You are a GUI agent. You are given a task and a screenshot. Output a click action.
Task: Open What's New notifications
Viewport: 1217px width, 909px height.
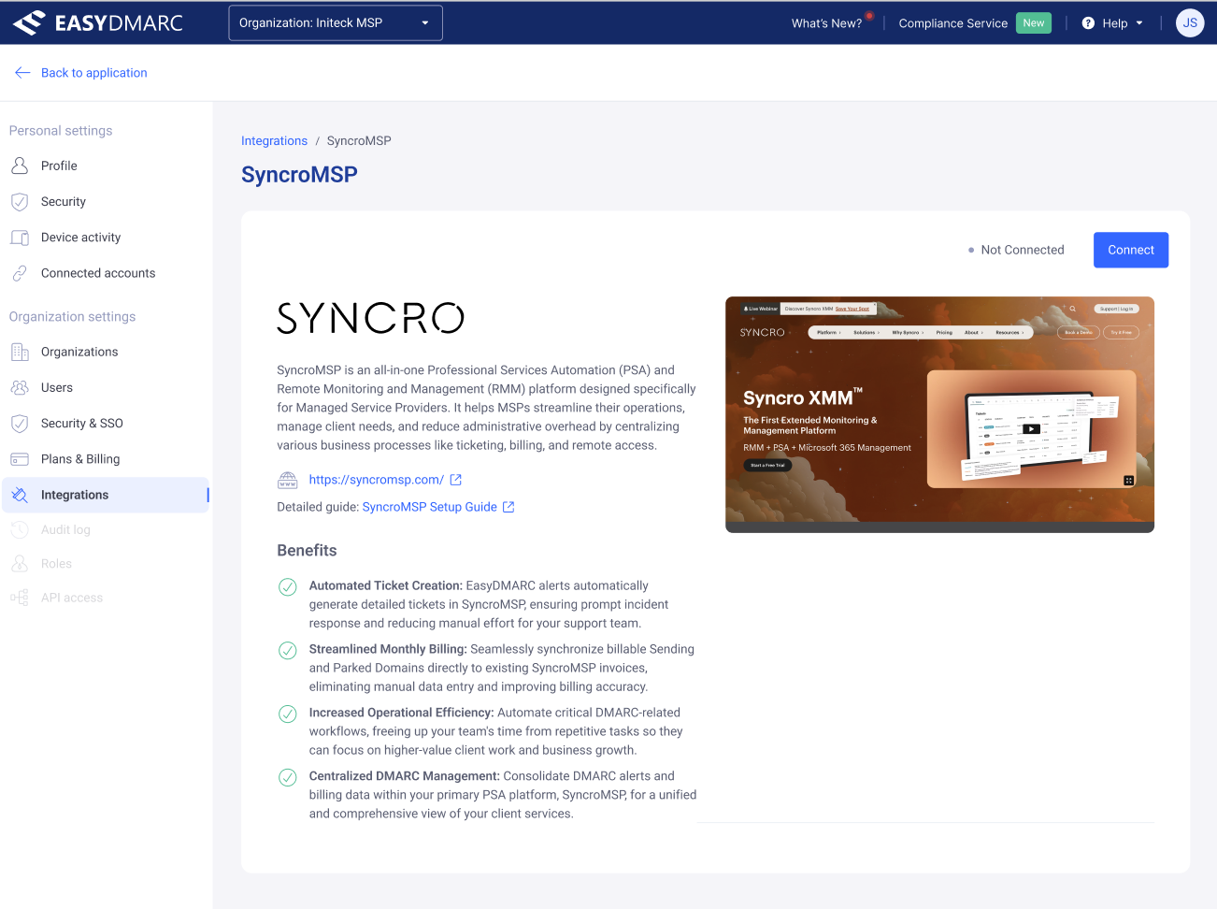pos(826,23)
